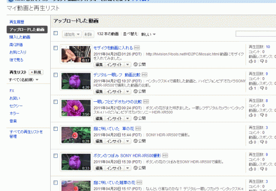Click thumbs-down icon for モザイクを動画に入れる
This screenshot has height=191, width=276.
(x=262, y=61)
